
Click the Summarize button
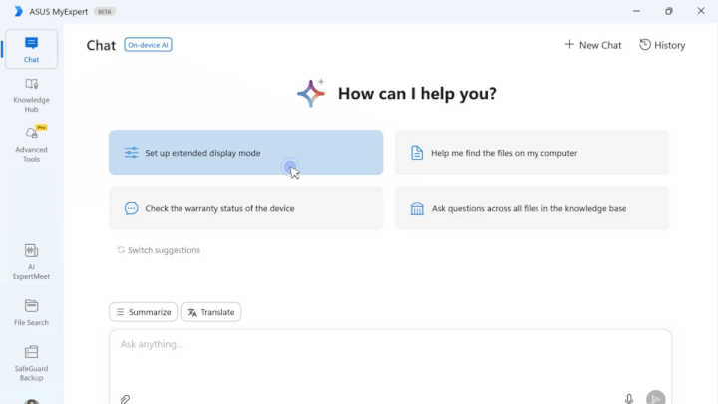click(x=143, y=312)
